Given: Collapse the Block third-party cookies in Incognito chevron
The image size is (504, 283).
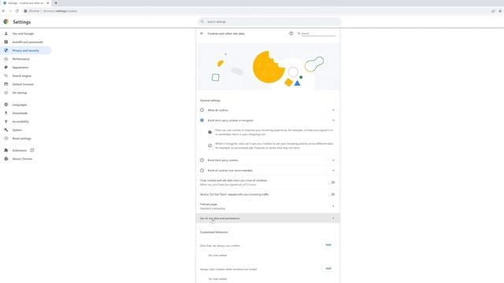Looking at the screenshot, I should pos(333,120).
